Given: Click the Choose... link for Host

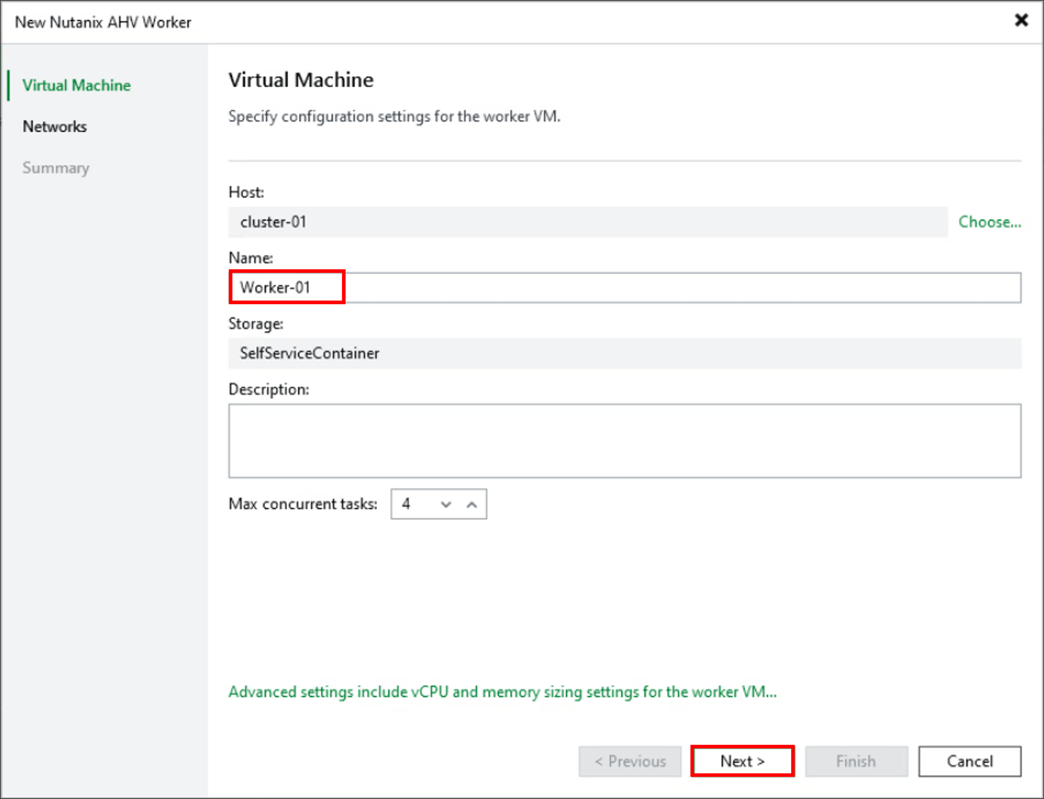Looking at the screenshot, I should click(989, 222).
